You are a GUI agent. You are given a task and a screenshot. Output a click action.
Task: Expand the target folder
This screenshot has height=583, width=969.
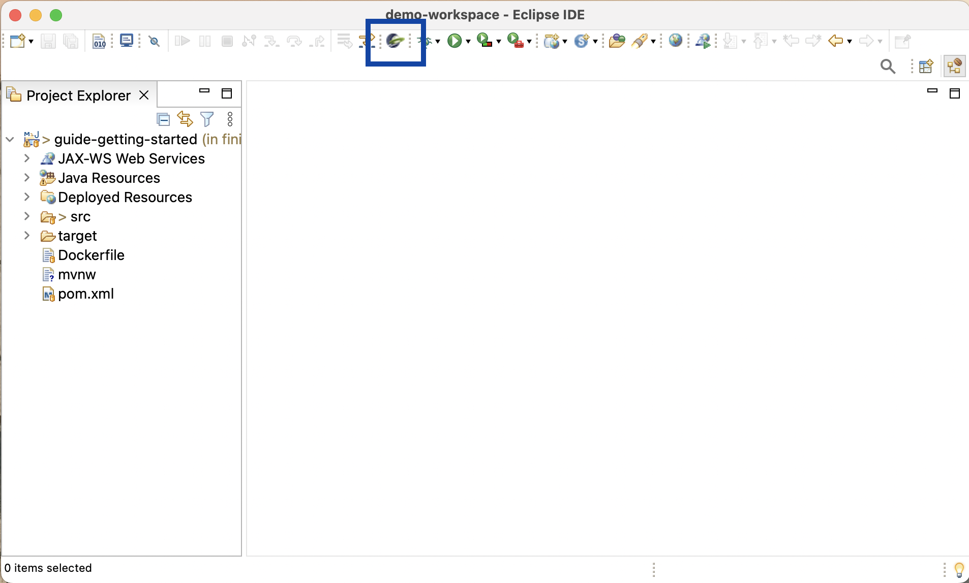coord(27,236)
